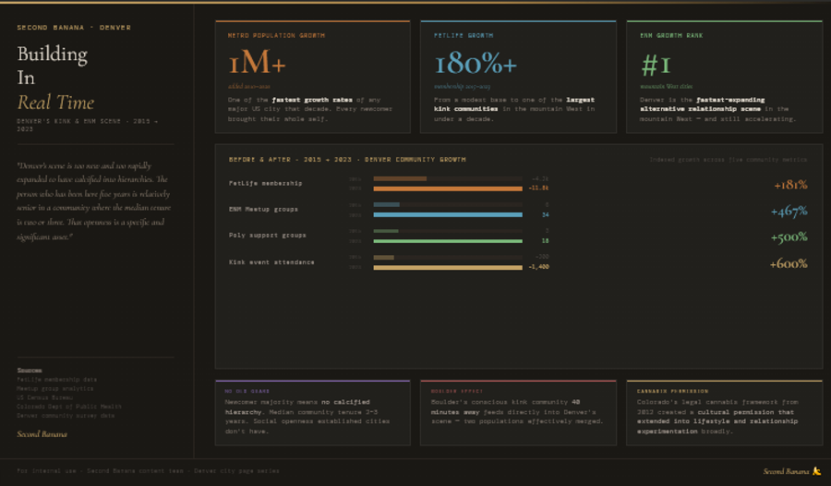Click the '+500%' growth figure
831x486 pixels.
(789, 237)
